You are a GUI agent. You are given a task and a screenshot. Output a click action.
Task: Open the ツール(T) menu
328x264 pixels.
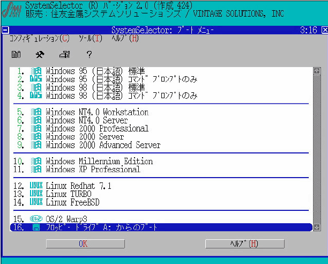[91, 39]
